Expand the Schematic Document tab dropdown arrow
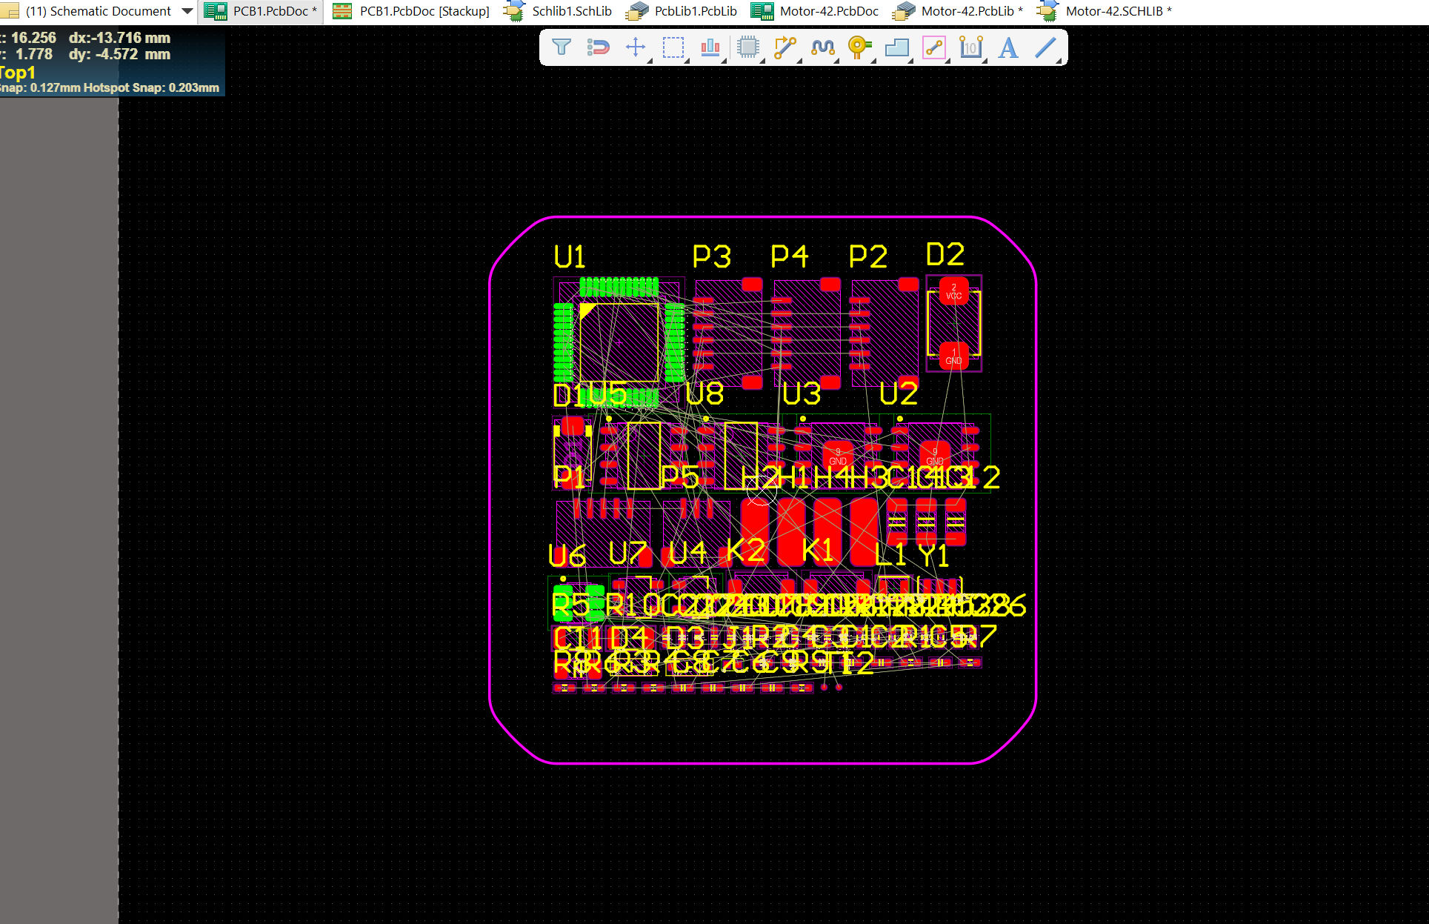The image size is (1429, 924). [x=187, y=11]
